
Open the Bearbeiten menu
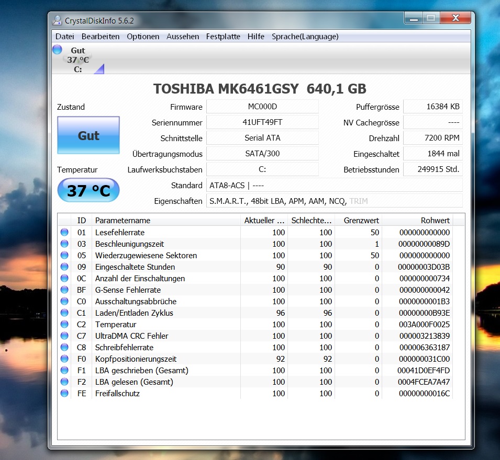click(x=101, y=37)
